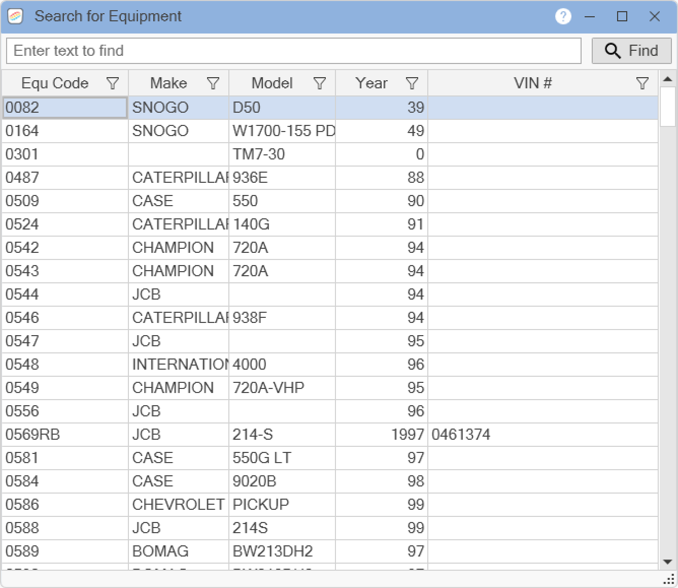Click the scrollbar down arrow

click(668, 562)
